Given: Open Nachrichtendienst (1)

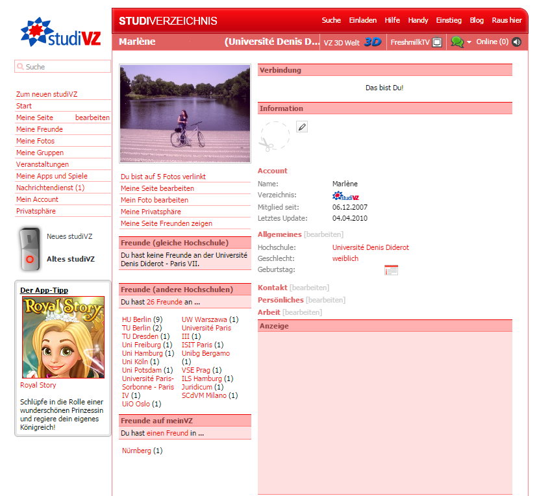Looking at the screenshot, I should pos(51,188).
